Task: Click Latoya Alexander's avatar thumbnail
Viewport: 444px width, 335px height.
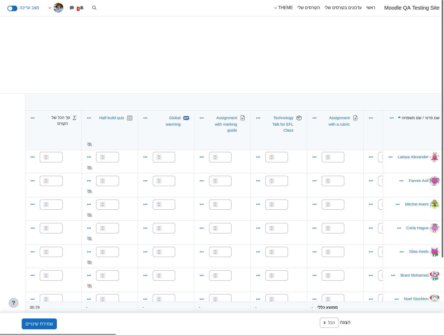Action: tap(434, 157)
